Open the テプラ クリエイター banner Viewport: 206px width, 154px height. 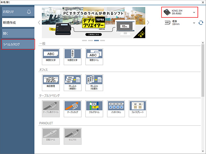point(93,23)
